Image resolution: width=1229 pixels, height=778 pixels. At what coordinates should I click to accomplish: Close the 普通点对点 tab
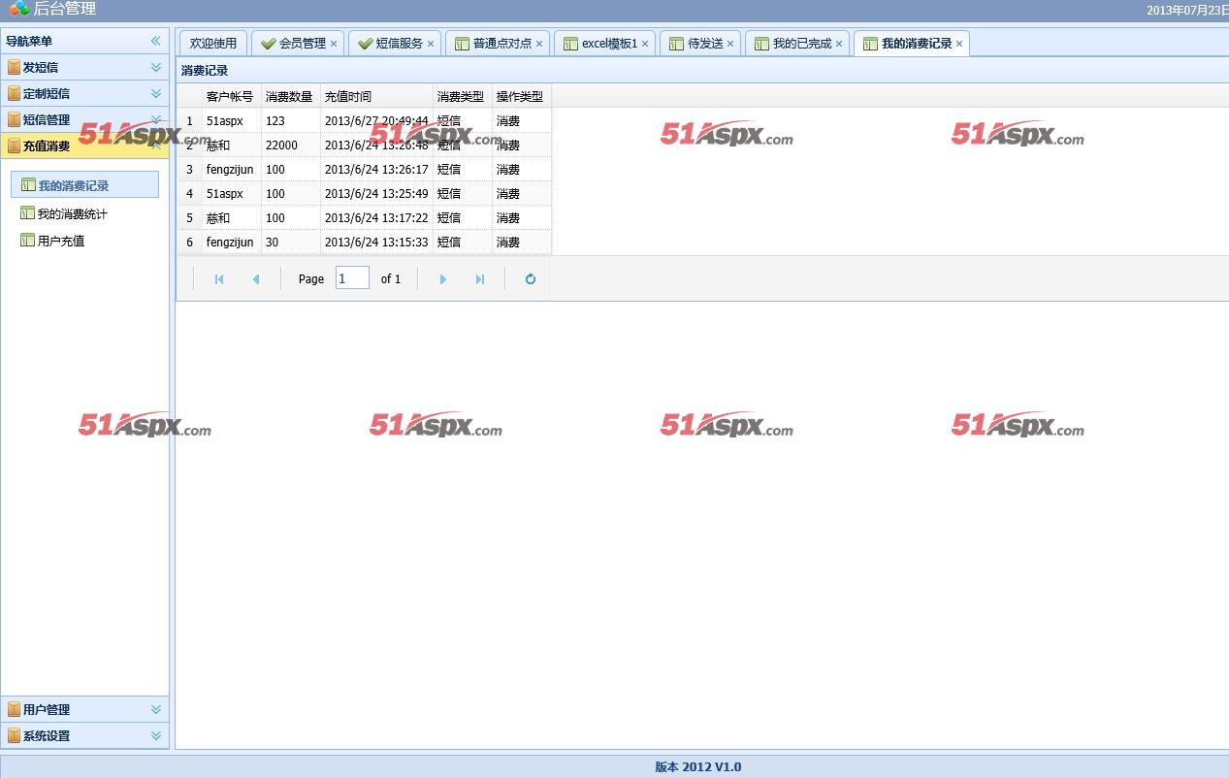pyautogui.click(x=539, y=44)
